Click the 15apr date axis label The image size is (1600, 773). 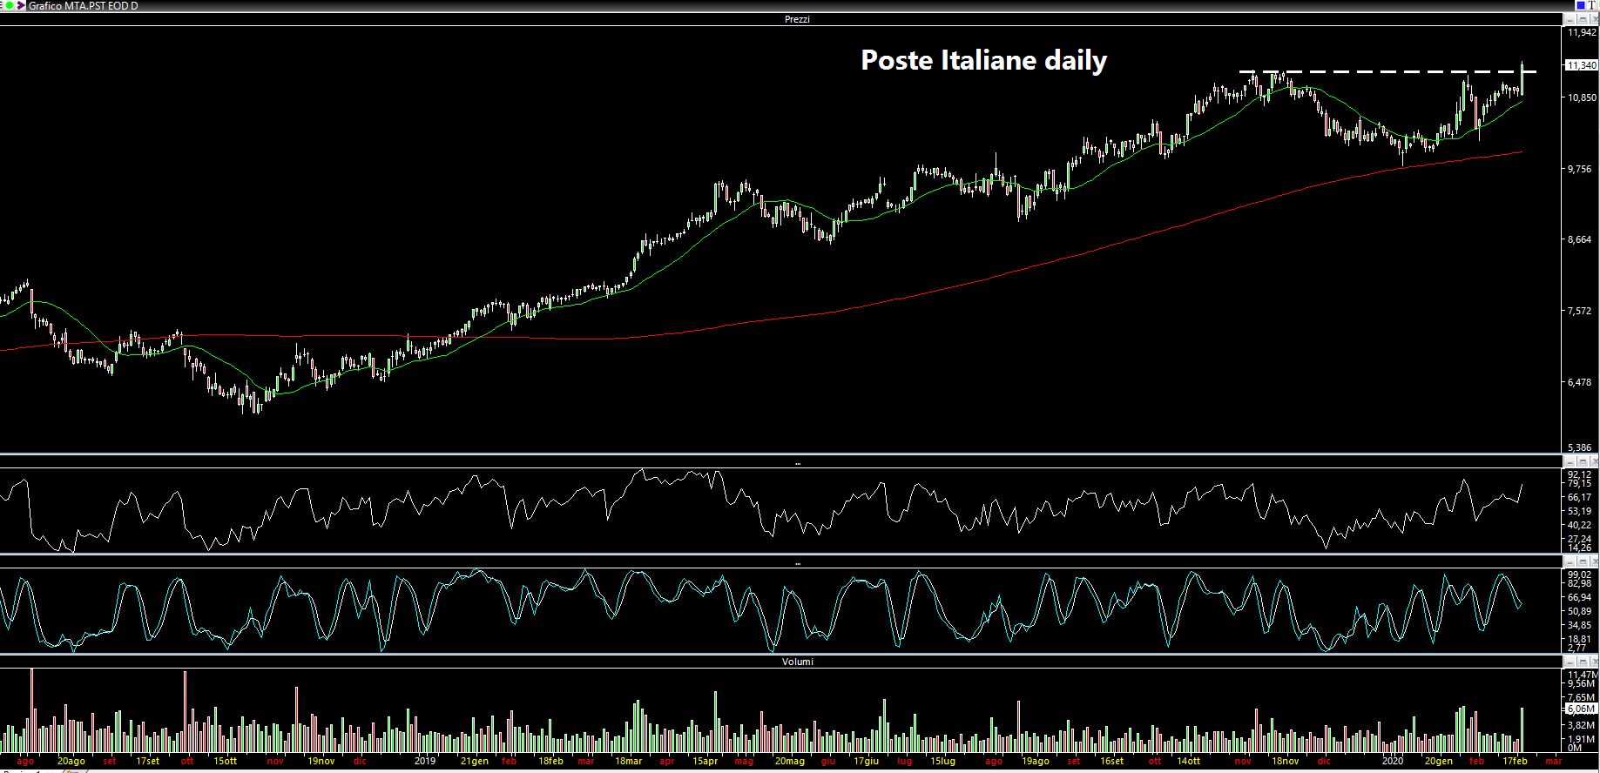[705, 761]
